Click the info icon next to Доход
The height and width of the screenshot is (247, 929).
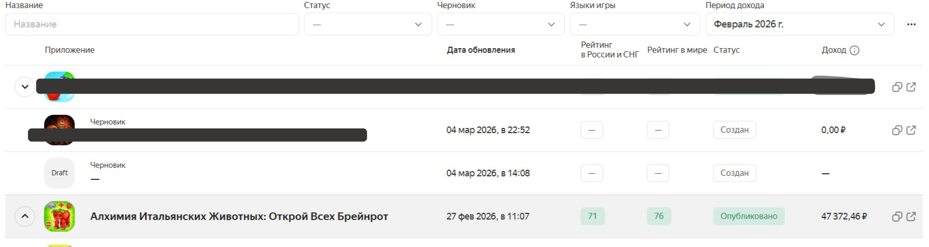pos(855,50)
